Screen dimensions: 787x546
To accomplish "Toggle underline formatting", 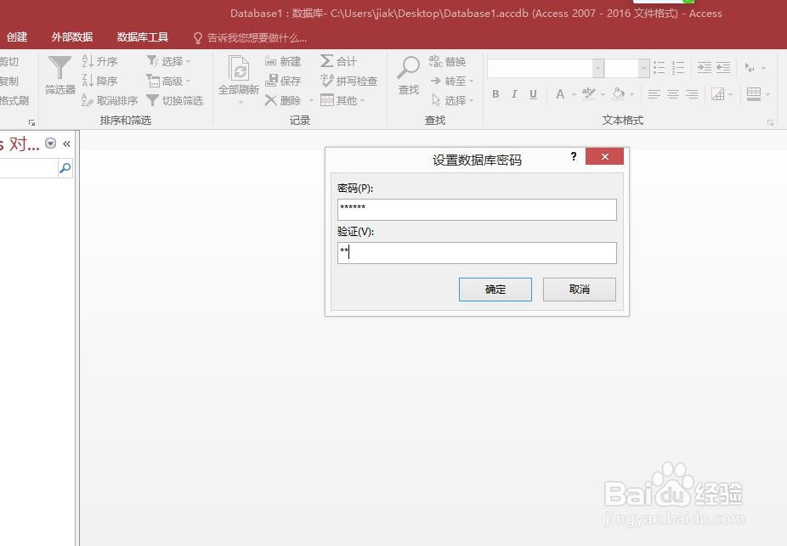I will point(533,93).
